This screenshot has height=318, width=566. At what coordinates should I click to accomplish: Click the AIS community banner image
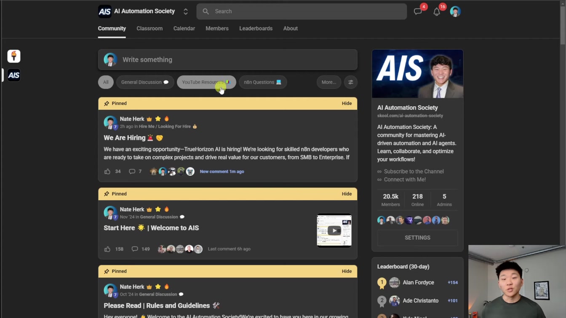click(x=417, y=74)
